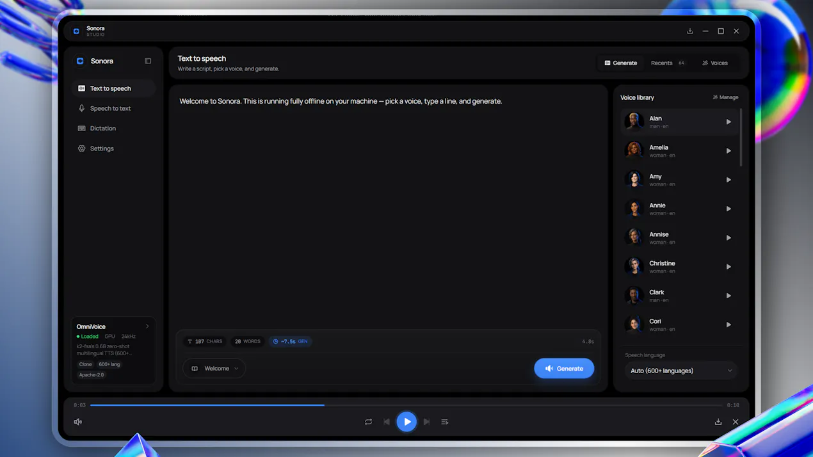Open Text to speech page

tap(113, 88)
